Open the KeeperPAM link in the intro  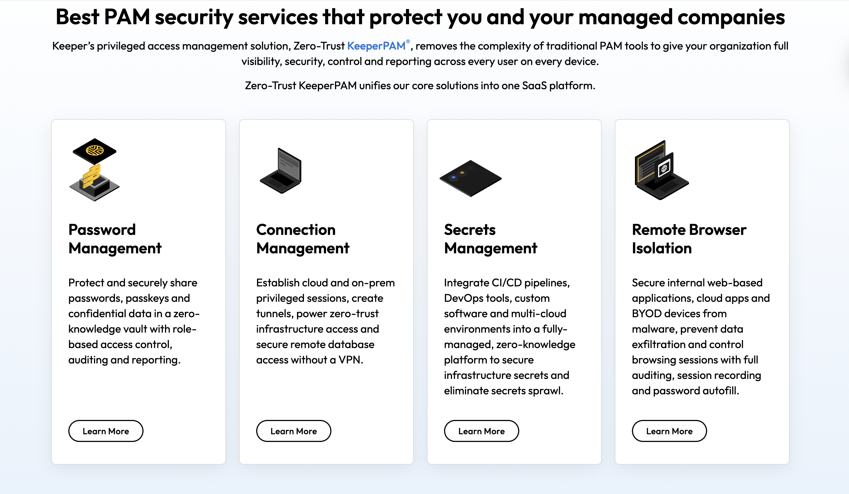point(376,46)
